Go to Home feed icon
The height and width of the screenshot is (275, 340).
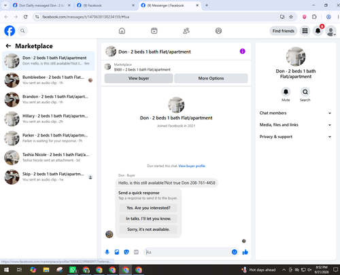[122, 31]
